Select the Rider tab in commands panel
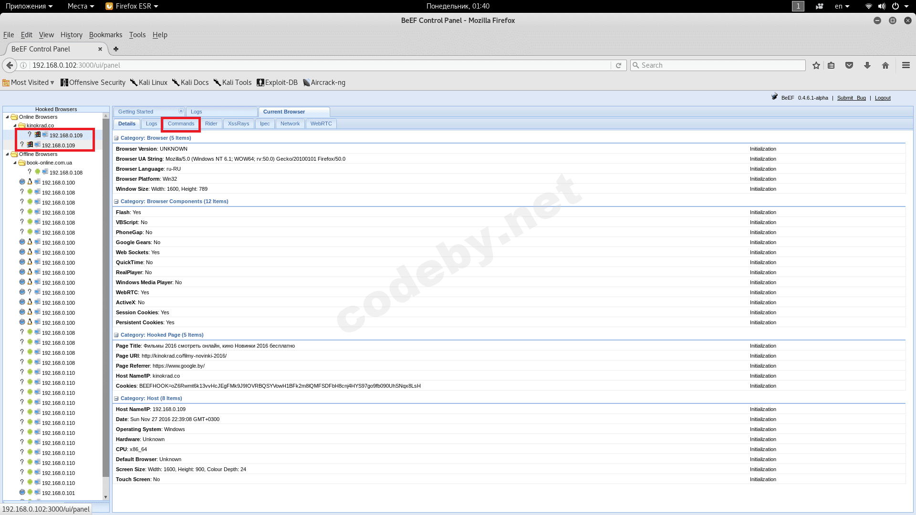 click(211, 123)
